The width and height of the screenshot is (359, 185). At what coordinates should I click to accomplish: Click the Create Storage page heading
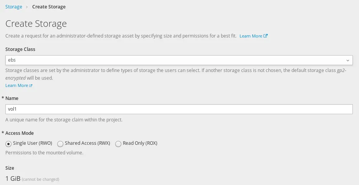36,24
